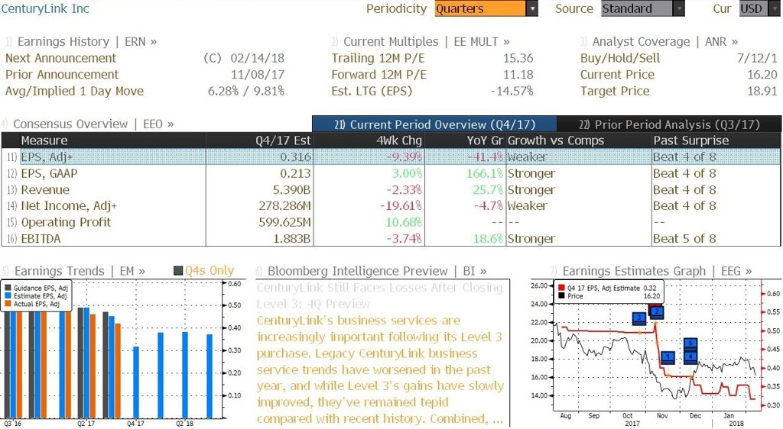Toggle the Q4s Only checkbox
The height and width of the screenshot is (429, 783).
coord(178,271)
